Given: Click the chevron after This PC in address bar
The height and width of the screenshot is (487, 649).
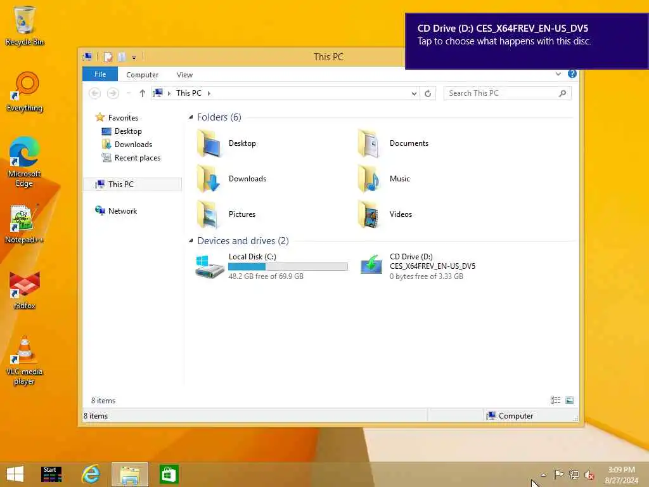Looking at the screenshot, I should point(209,93).
